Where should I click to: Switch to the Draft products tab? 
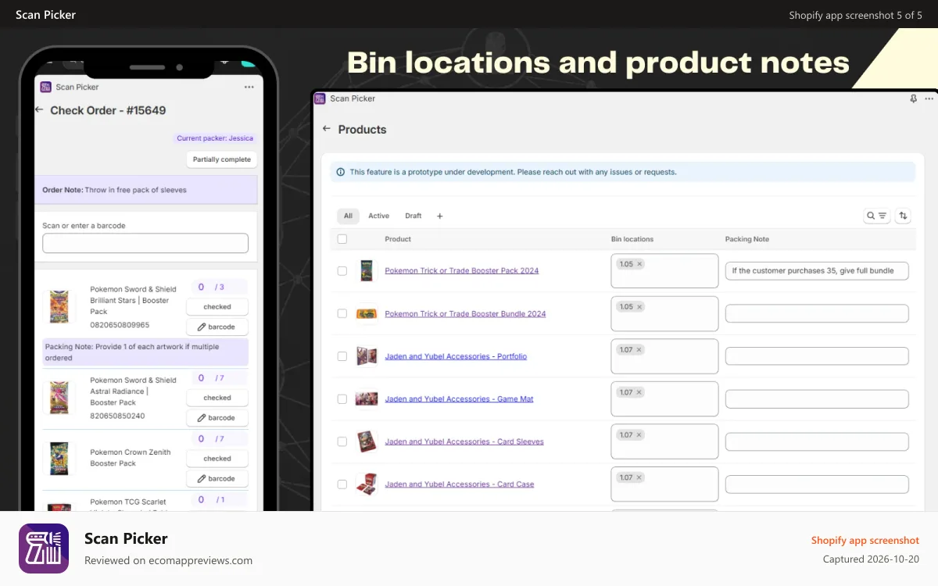tap(413, 216)
